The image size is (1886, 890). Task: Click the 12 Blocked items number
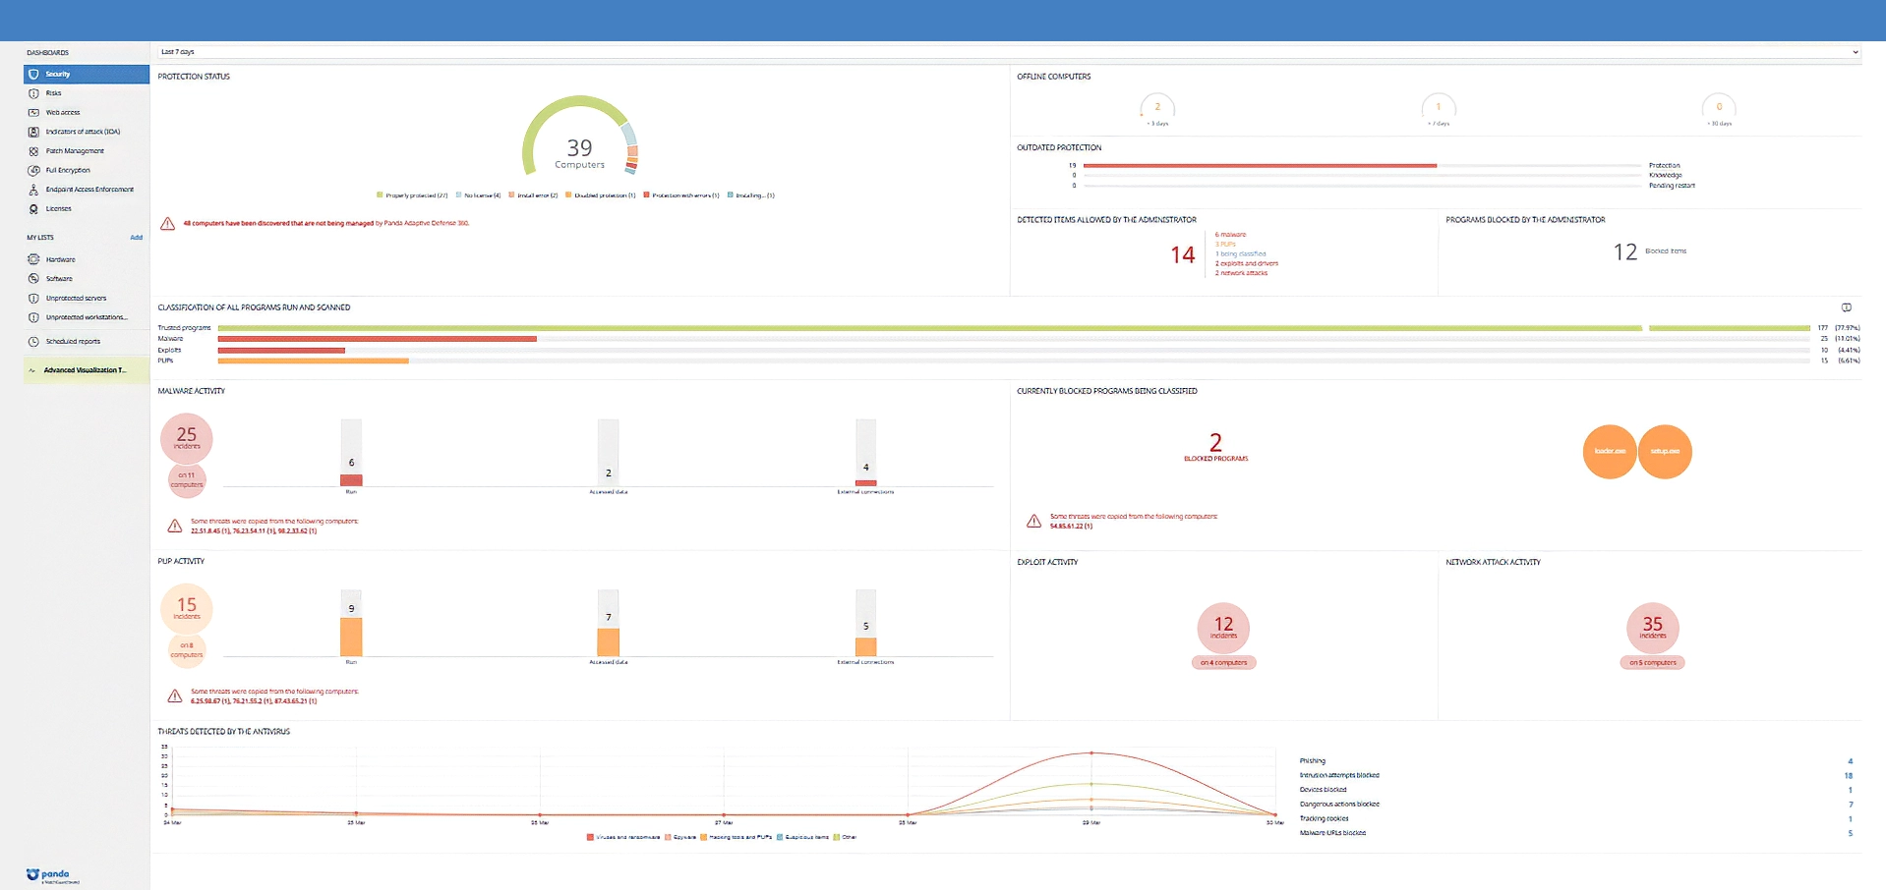click(1625, 252)
